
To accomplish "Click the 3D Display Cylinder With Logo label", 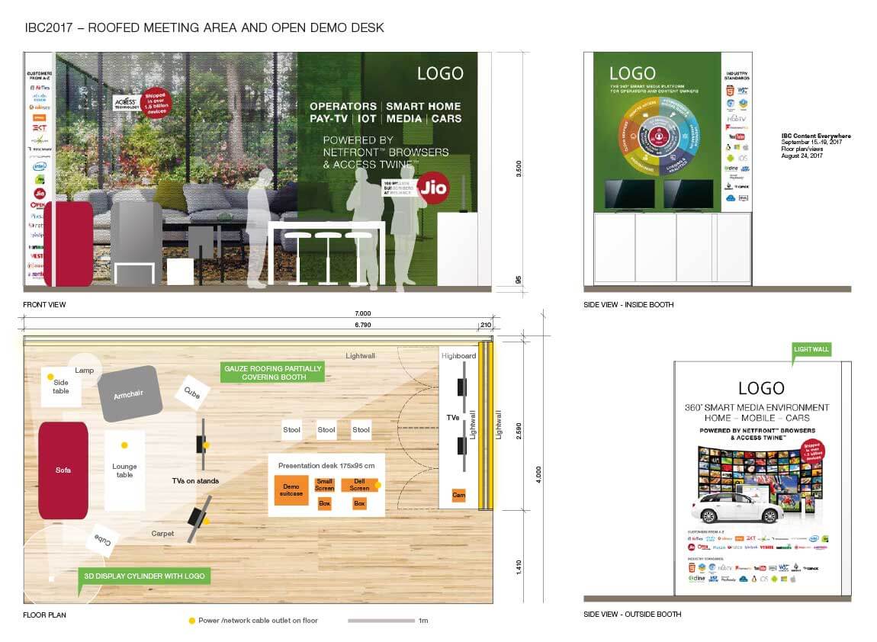I will pyautogui.click(x=144, y=576).
